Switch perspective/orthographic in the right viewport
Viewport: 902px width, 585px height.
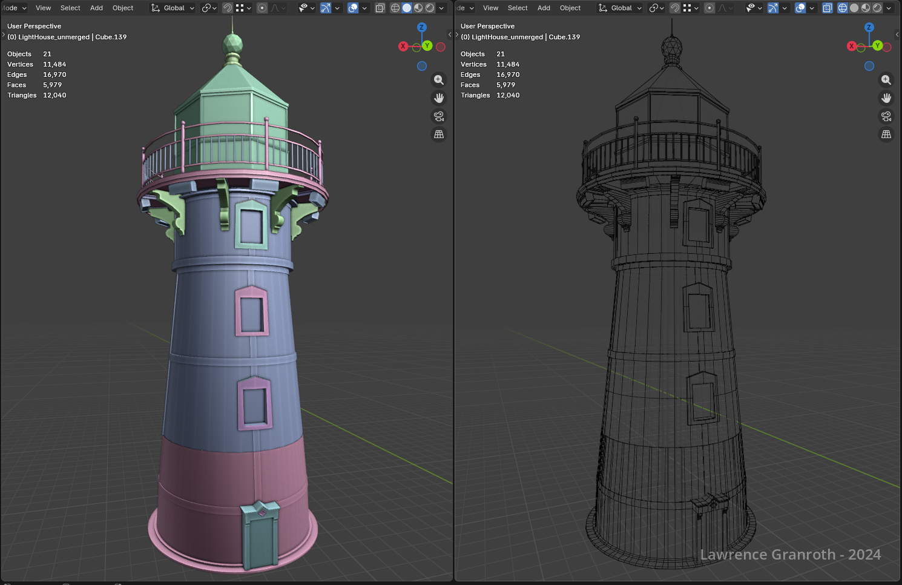[x=886, y=134]
